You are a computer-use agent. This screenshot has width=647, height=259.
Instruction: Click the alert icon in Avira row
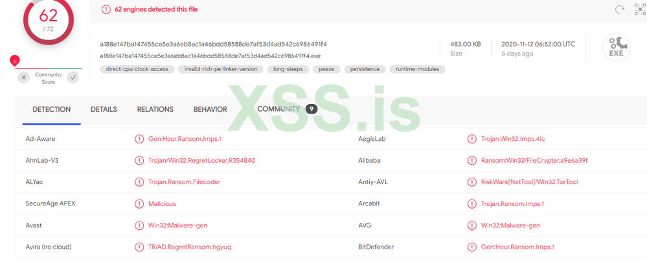139,247
